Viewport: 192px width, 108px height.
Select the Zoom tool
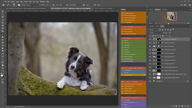tap(3, 68)
